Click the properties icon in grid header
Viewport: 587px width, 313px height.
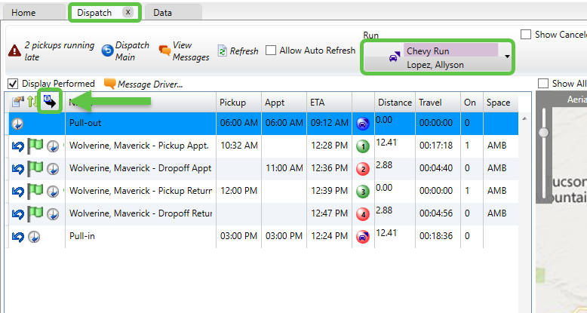17,102
